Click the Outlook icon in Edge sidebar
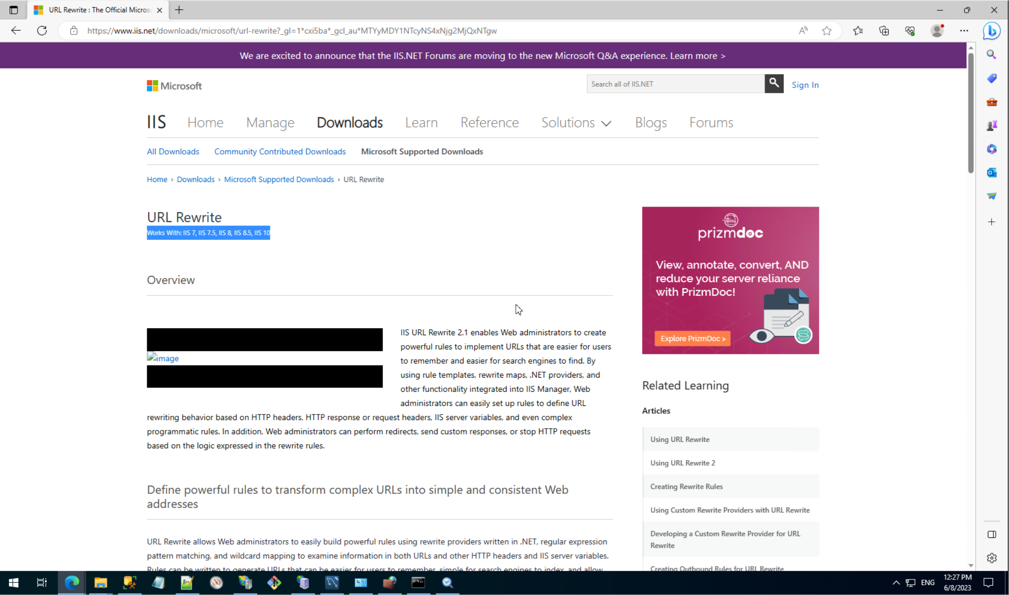The height and width of the screenshot is (595, 1009). tap(992, 173)
